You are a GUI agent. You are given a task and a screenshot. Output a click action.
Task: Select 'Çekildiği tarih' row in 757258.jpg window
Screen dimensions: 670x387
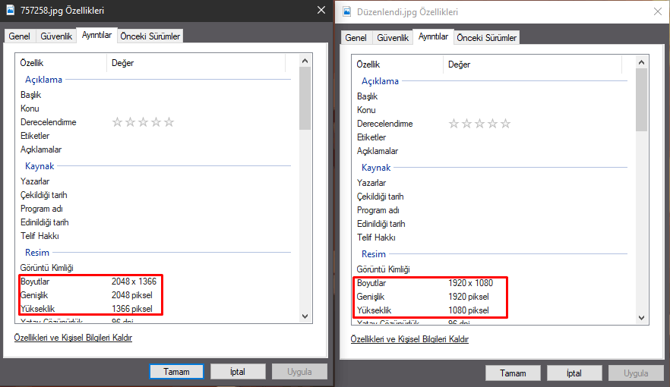(x=156, y=195)
